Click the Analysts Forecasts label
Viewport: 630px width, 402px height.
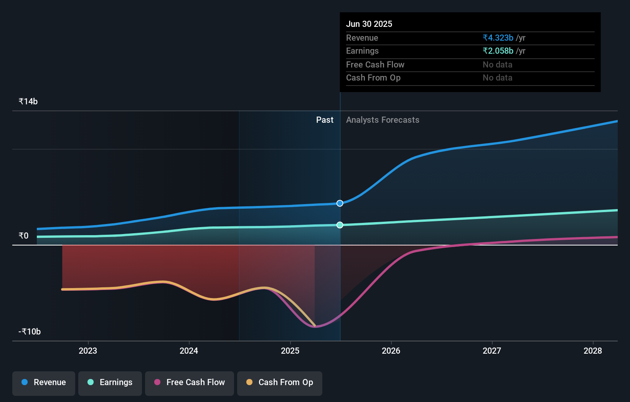coord(383,120)
